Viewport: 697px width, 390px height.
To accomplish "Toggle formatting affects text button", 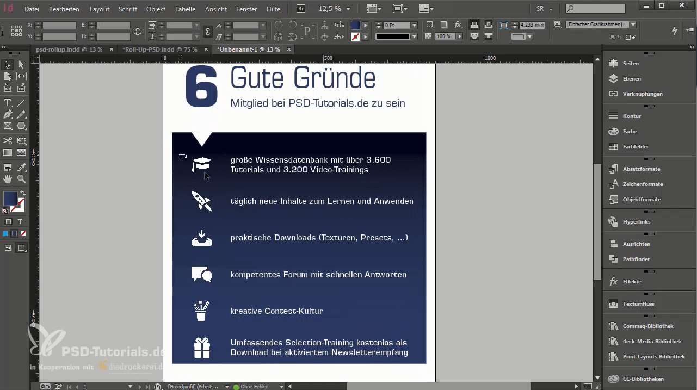I will point(20,222).
